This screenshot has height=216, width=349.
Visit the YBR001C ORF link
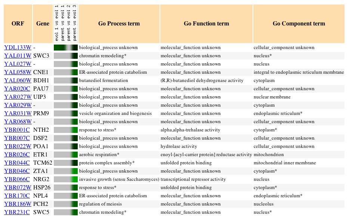tap(17, 130)
